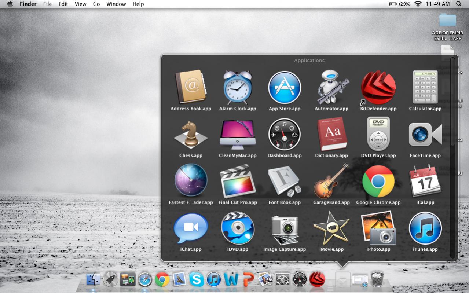Launch Automator.app robot icon
The image size is (469, 293).
[x=331, y=88]
